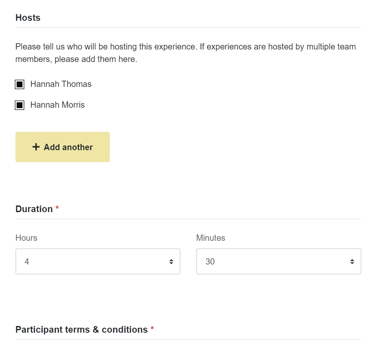This screenshot has width=378, height=346.
Task: Open the Minutes dropdown showing 30
Action: coord(279,261)
